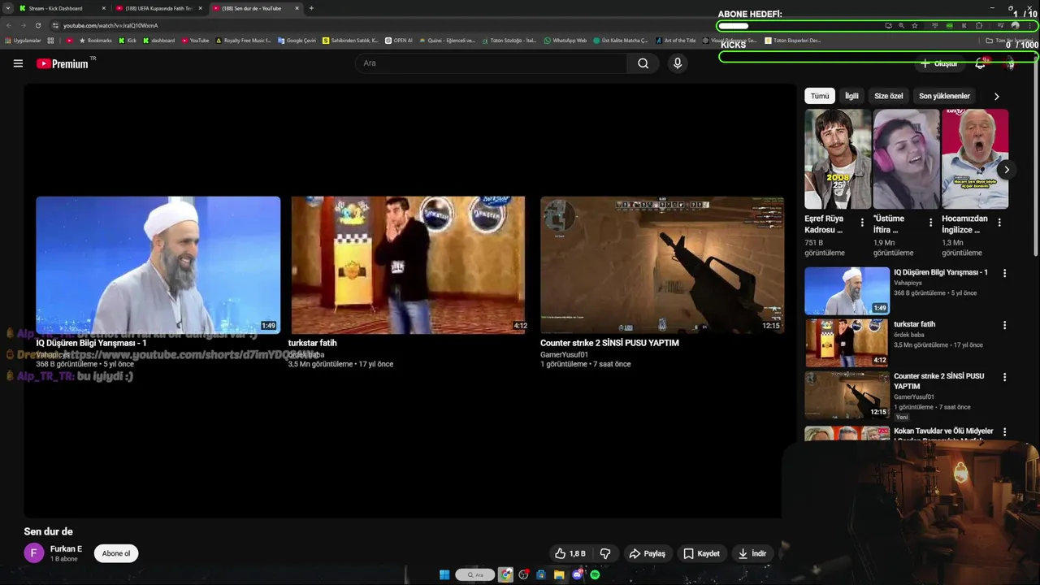
Task: Open the Furkan E channel avatar
Action: (33, 553)
